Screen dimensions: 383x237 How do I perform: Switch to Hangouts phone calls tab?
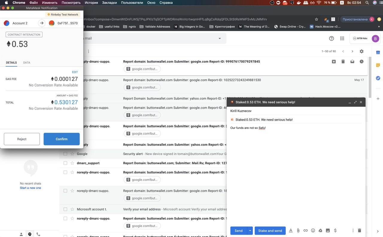tap(38, 234)
